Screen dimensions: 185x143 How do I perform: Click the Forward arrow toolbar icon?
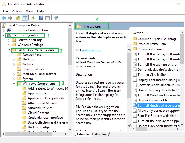[x=10, y=18]
